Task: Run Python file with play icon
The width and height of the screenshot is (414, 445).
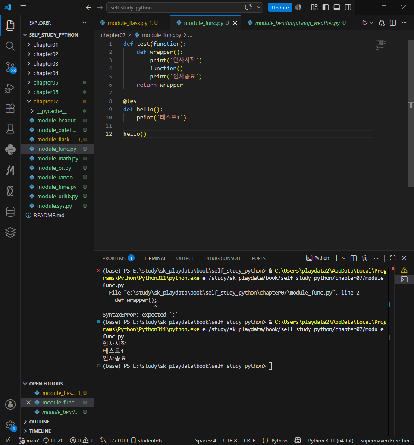Action: point(365,23)
